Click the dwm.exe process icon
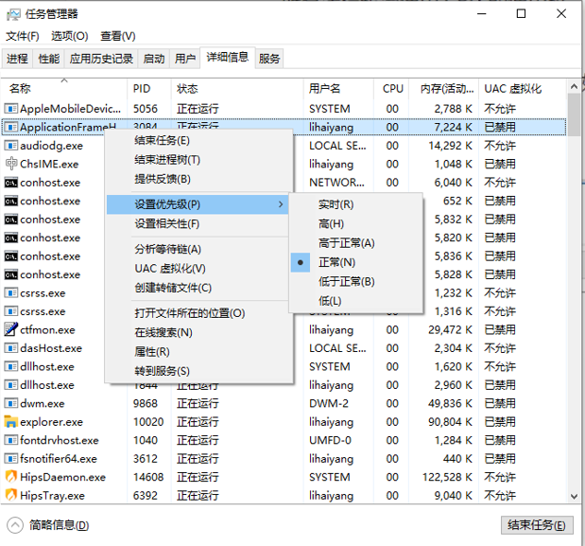Image resolution: width=585 pixels, height=546 pixels. pyautogui.click(x=10, y=403)
